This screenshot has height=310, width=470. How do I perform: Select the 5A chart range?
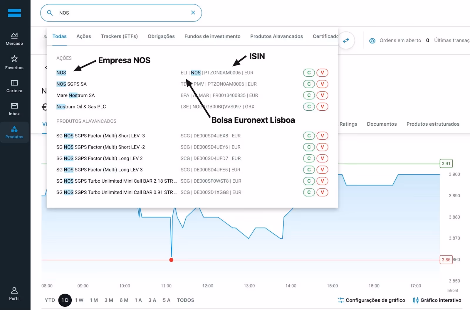click(x=167, y=300)
